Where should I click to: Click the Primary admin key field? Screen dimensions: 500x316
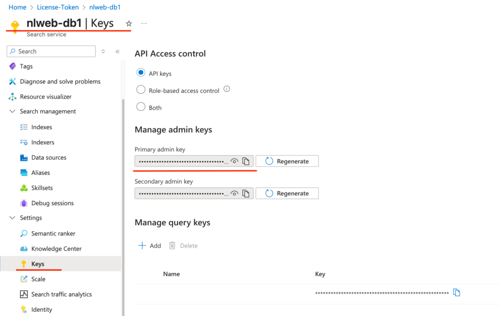click(194, 161)
